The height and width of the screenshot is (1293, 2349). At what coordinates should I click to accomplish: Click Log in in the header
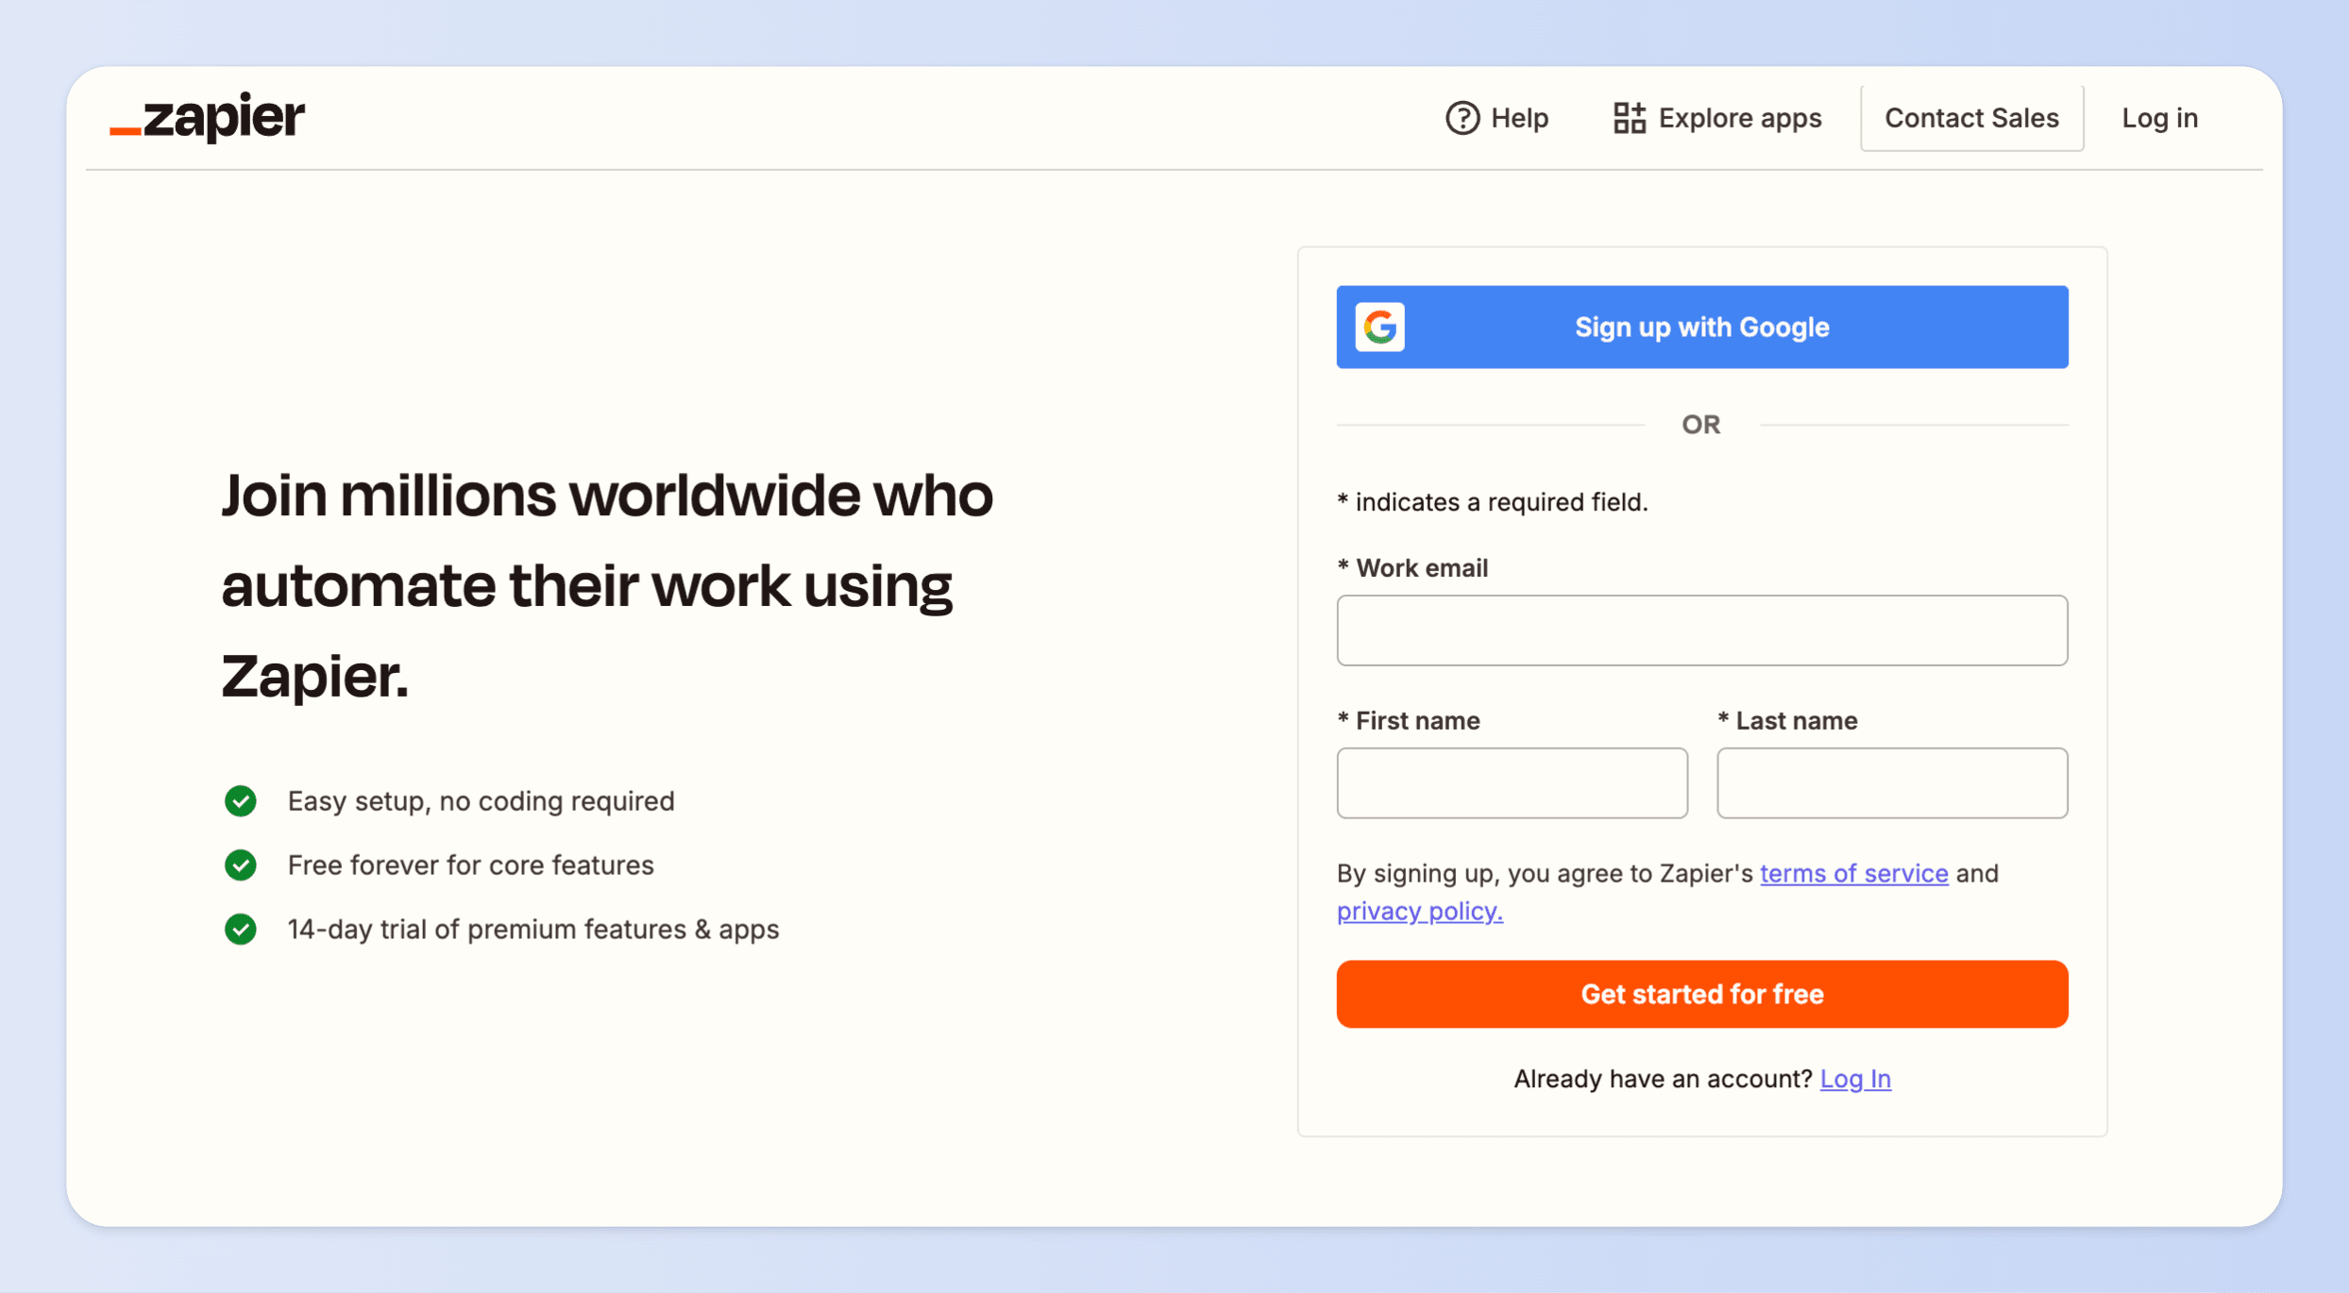coord(2159,118)
